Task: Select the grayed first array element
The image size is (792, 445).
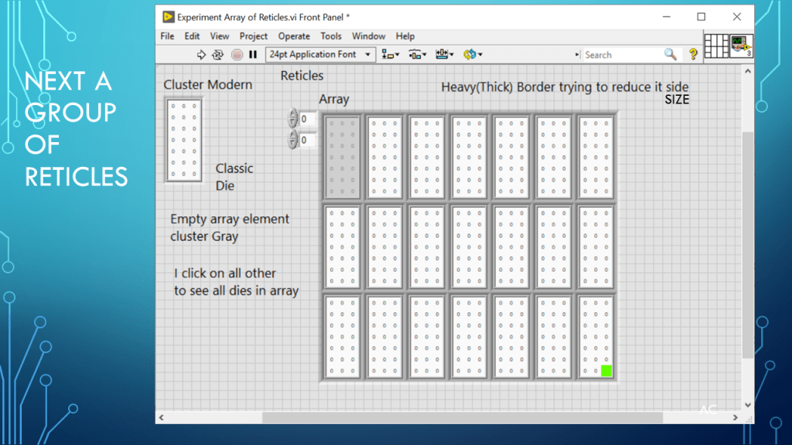Action: coord(343,158)
